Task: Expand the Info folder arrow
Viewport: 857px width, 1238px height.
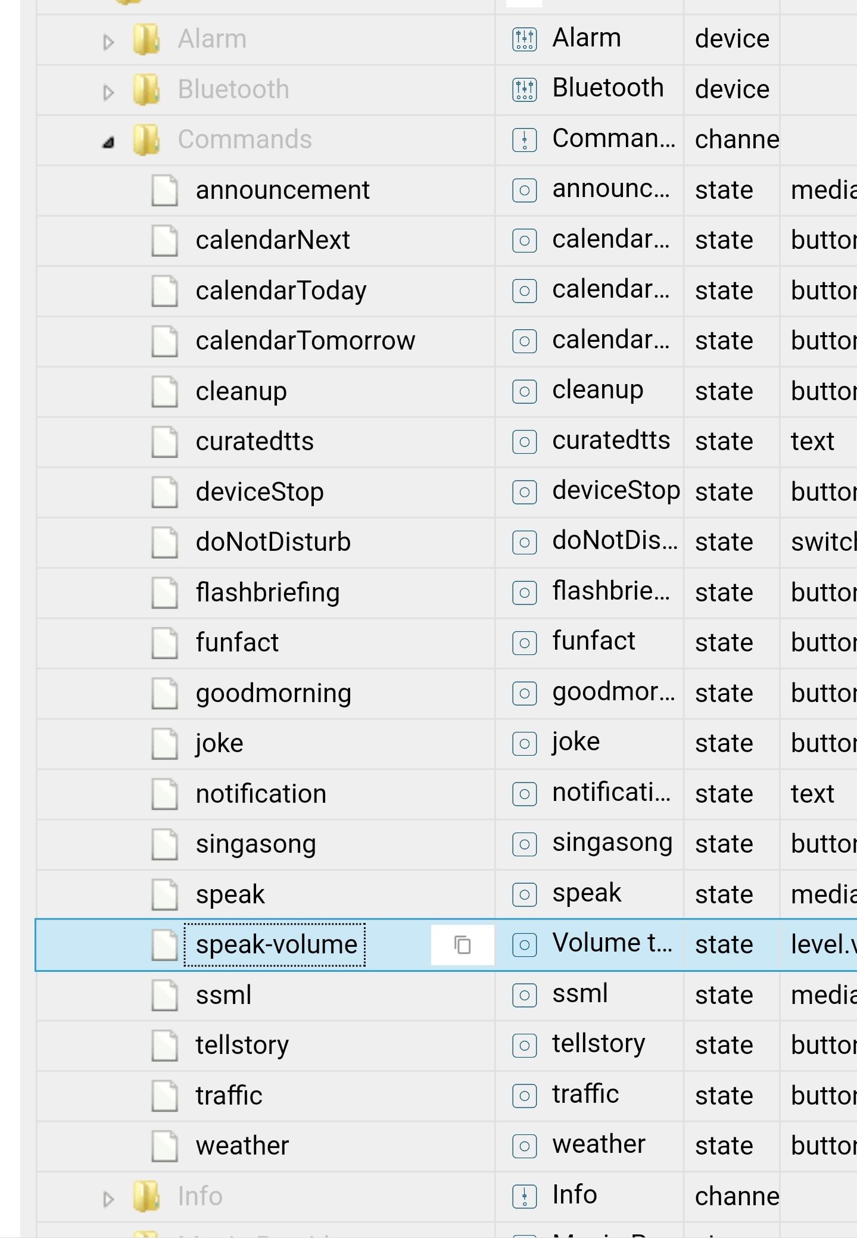Action: 108,1199
